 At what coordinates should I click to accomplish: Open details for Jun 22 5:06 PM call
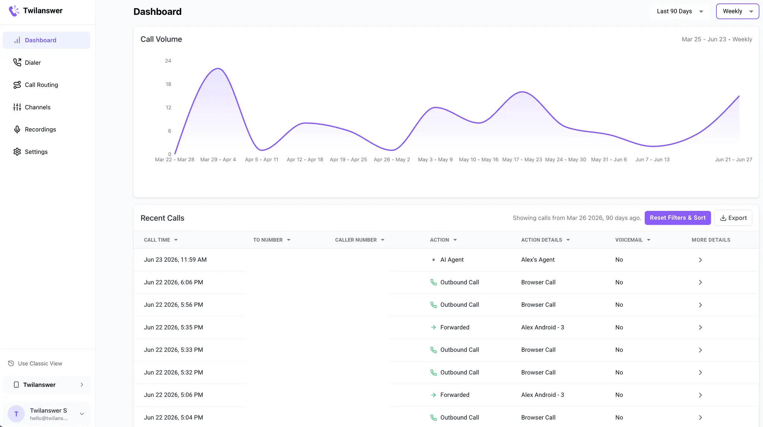click(700, 395)
